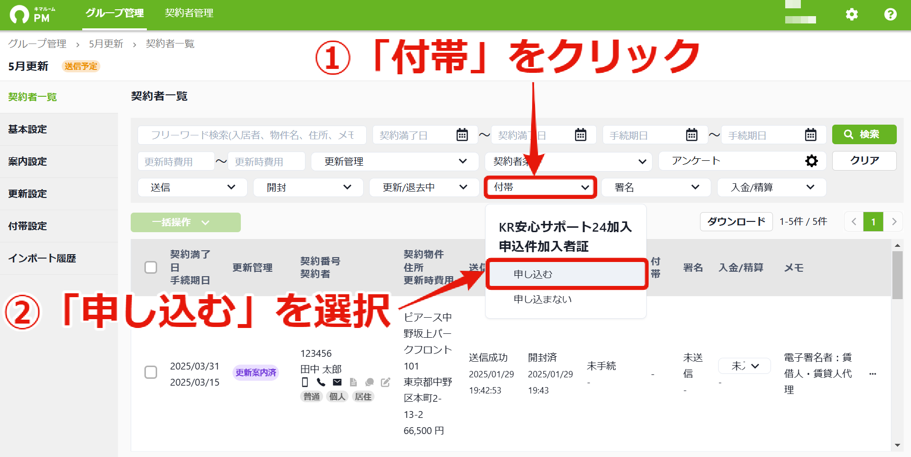Open calendar for second 手続期日 field
This screenshot has height=457, width=911.
coord(811,134)
